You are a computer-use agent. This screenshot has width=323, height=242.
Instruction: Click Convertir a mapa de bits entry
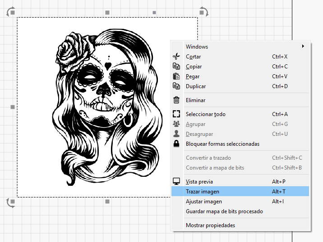coord(215,168)
